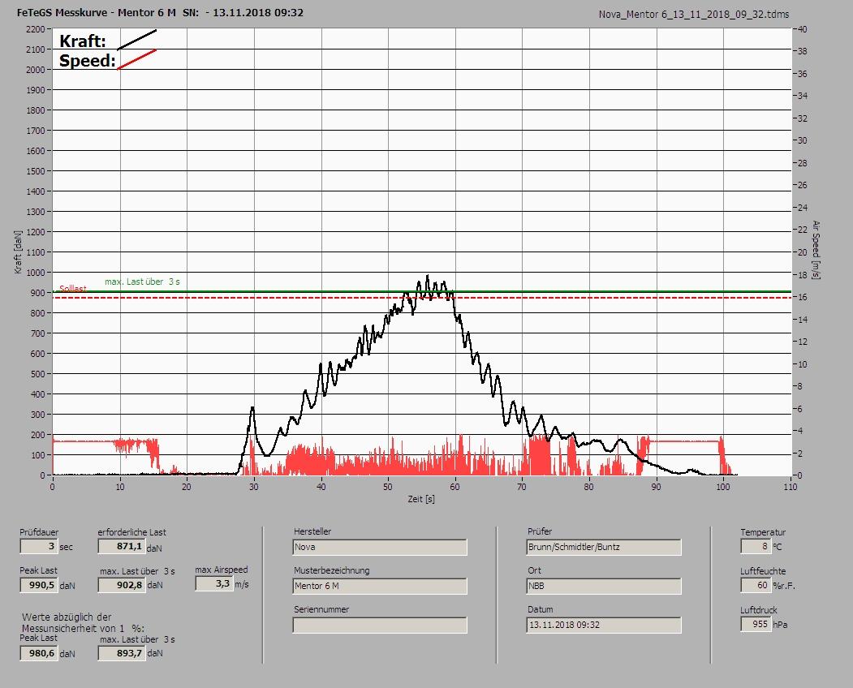This screenshot has width=853, height=688.
Task: Click the upper Peak Last field 990,5
Action: (x=39, y=585)
